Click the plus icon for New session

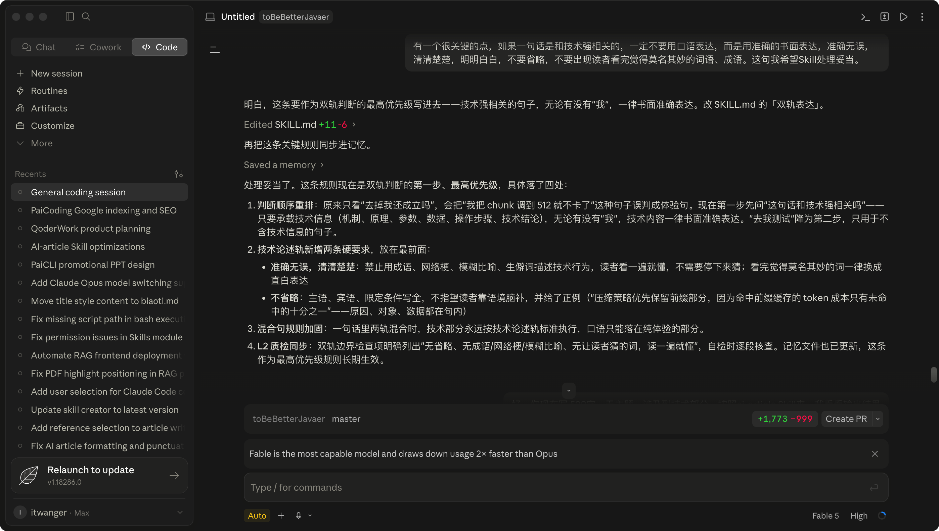20,73
